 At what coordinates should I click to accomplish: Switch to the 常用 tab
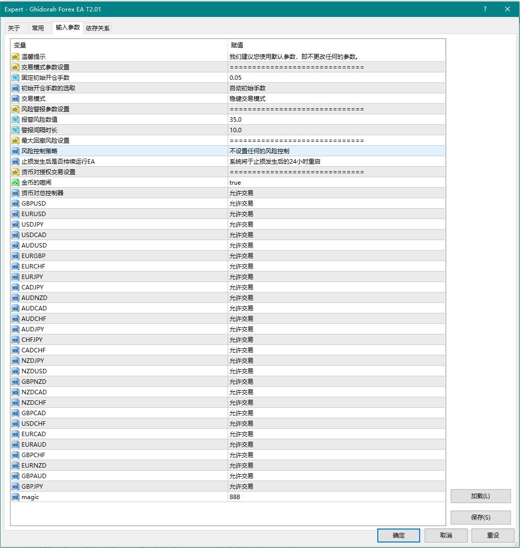tap(38, 28)
